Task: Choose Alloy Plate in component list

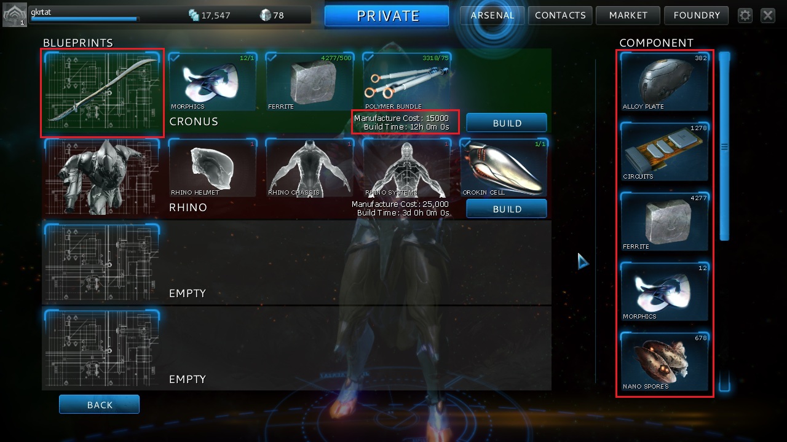Action: pyautogui.click(x=665, y=82)
